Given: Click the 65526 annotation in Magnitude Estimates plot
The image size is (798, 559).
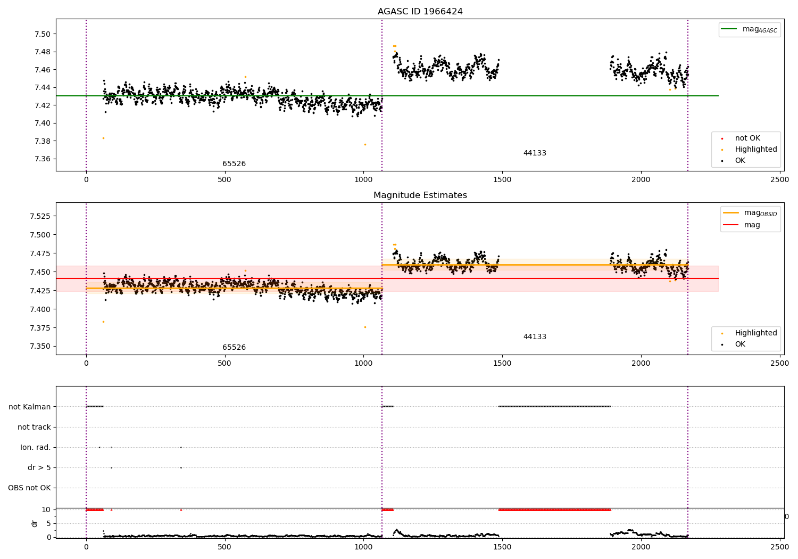Looking at the screenshot, I should pos(234,348).
